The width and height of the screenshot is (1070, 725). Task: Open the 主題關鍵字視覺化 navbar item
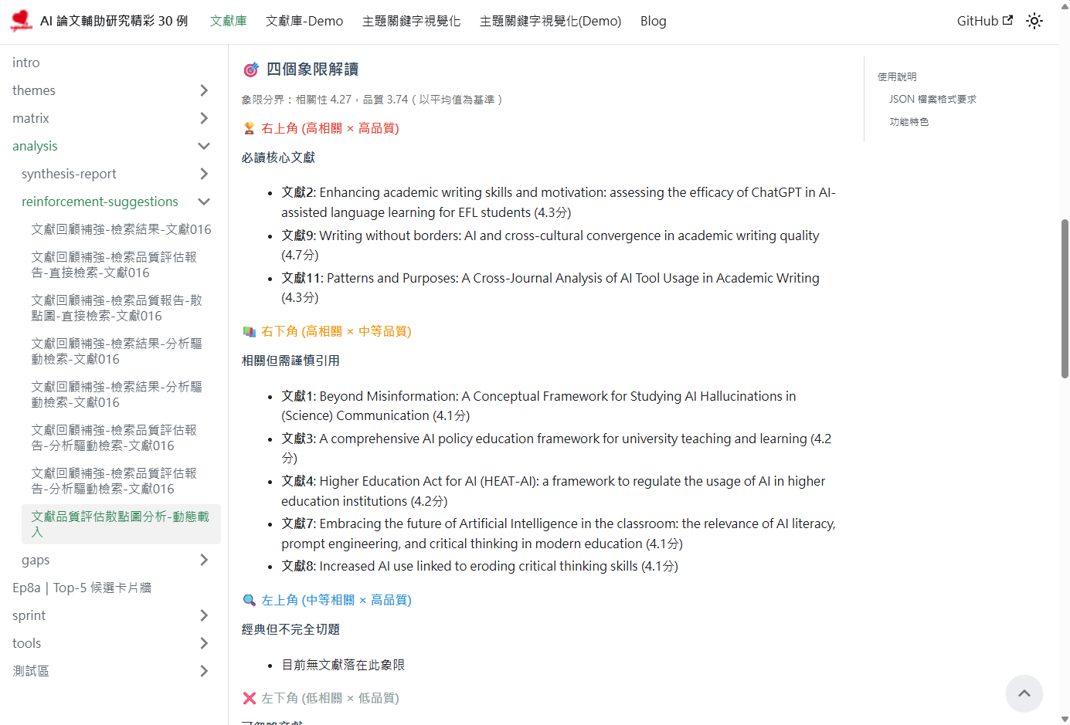(x=411, y=21)
